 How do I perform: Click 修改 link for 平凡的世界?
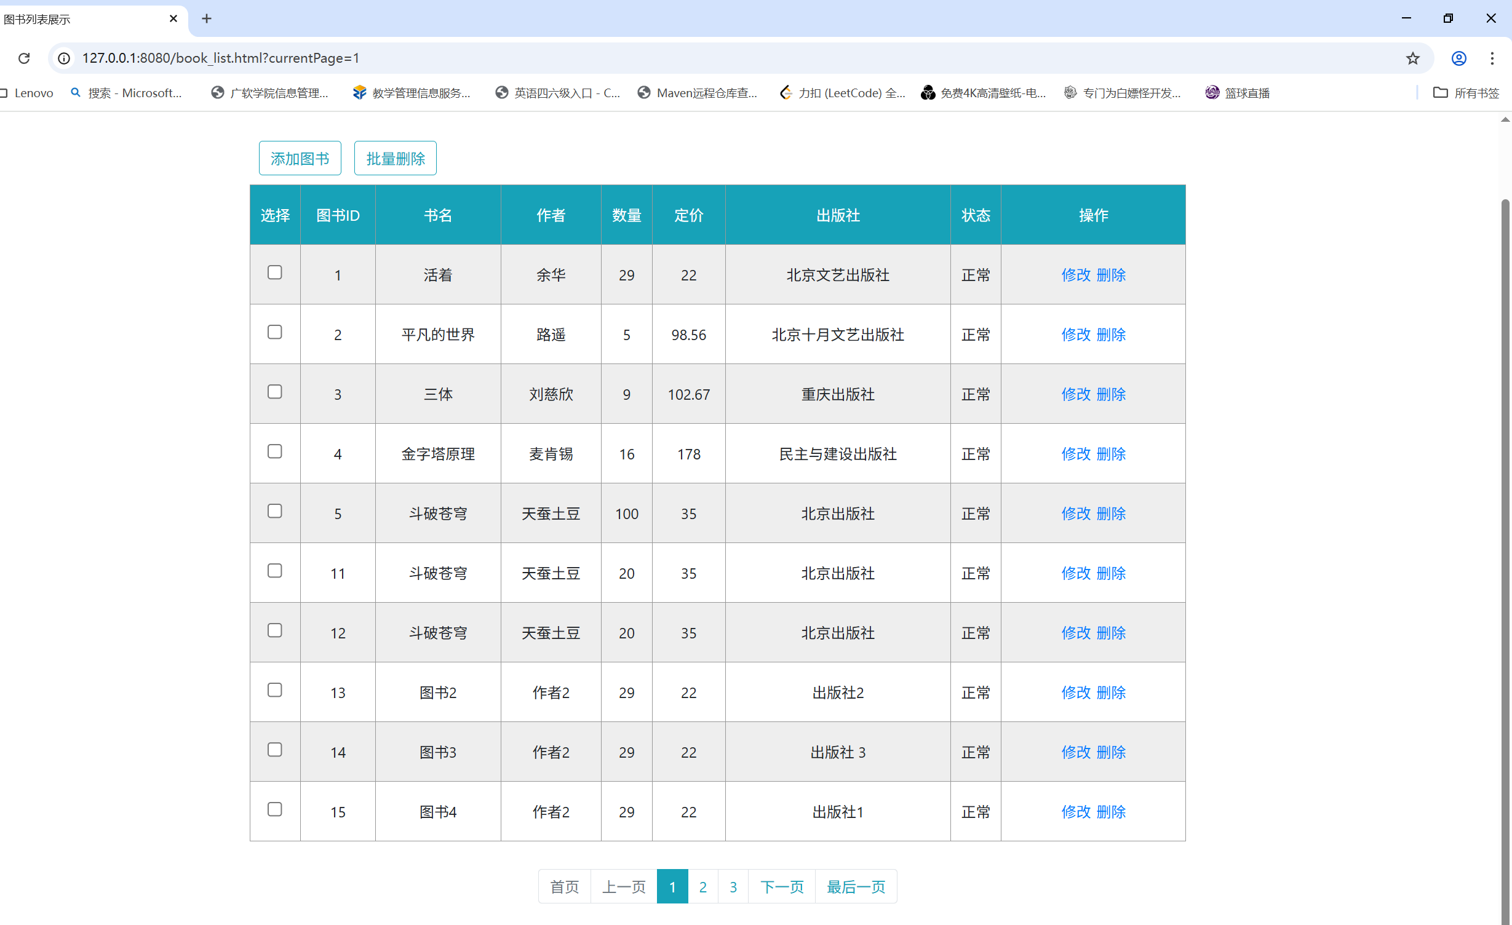pos(1075,335)
